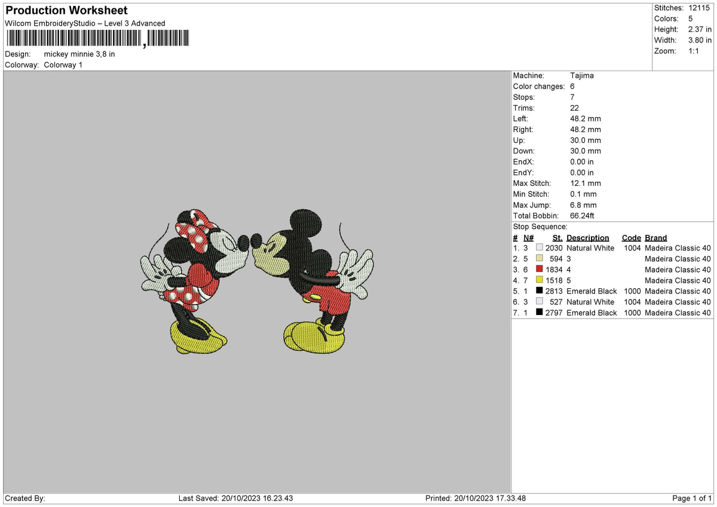Click the 'Stops:' label
Image resolution: width=717 pixels, height=507 pixels.
[x=524, y=97]
